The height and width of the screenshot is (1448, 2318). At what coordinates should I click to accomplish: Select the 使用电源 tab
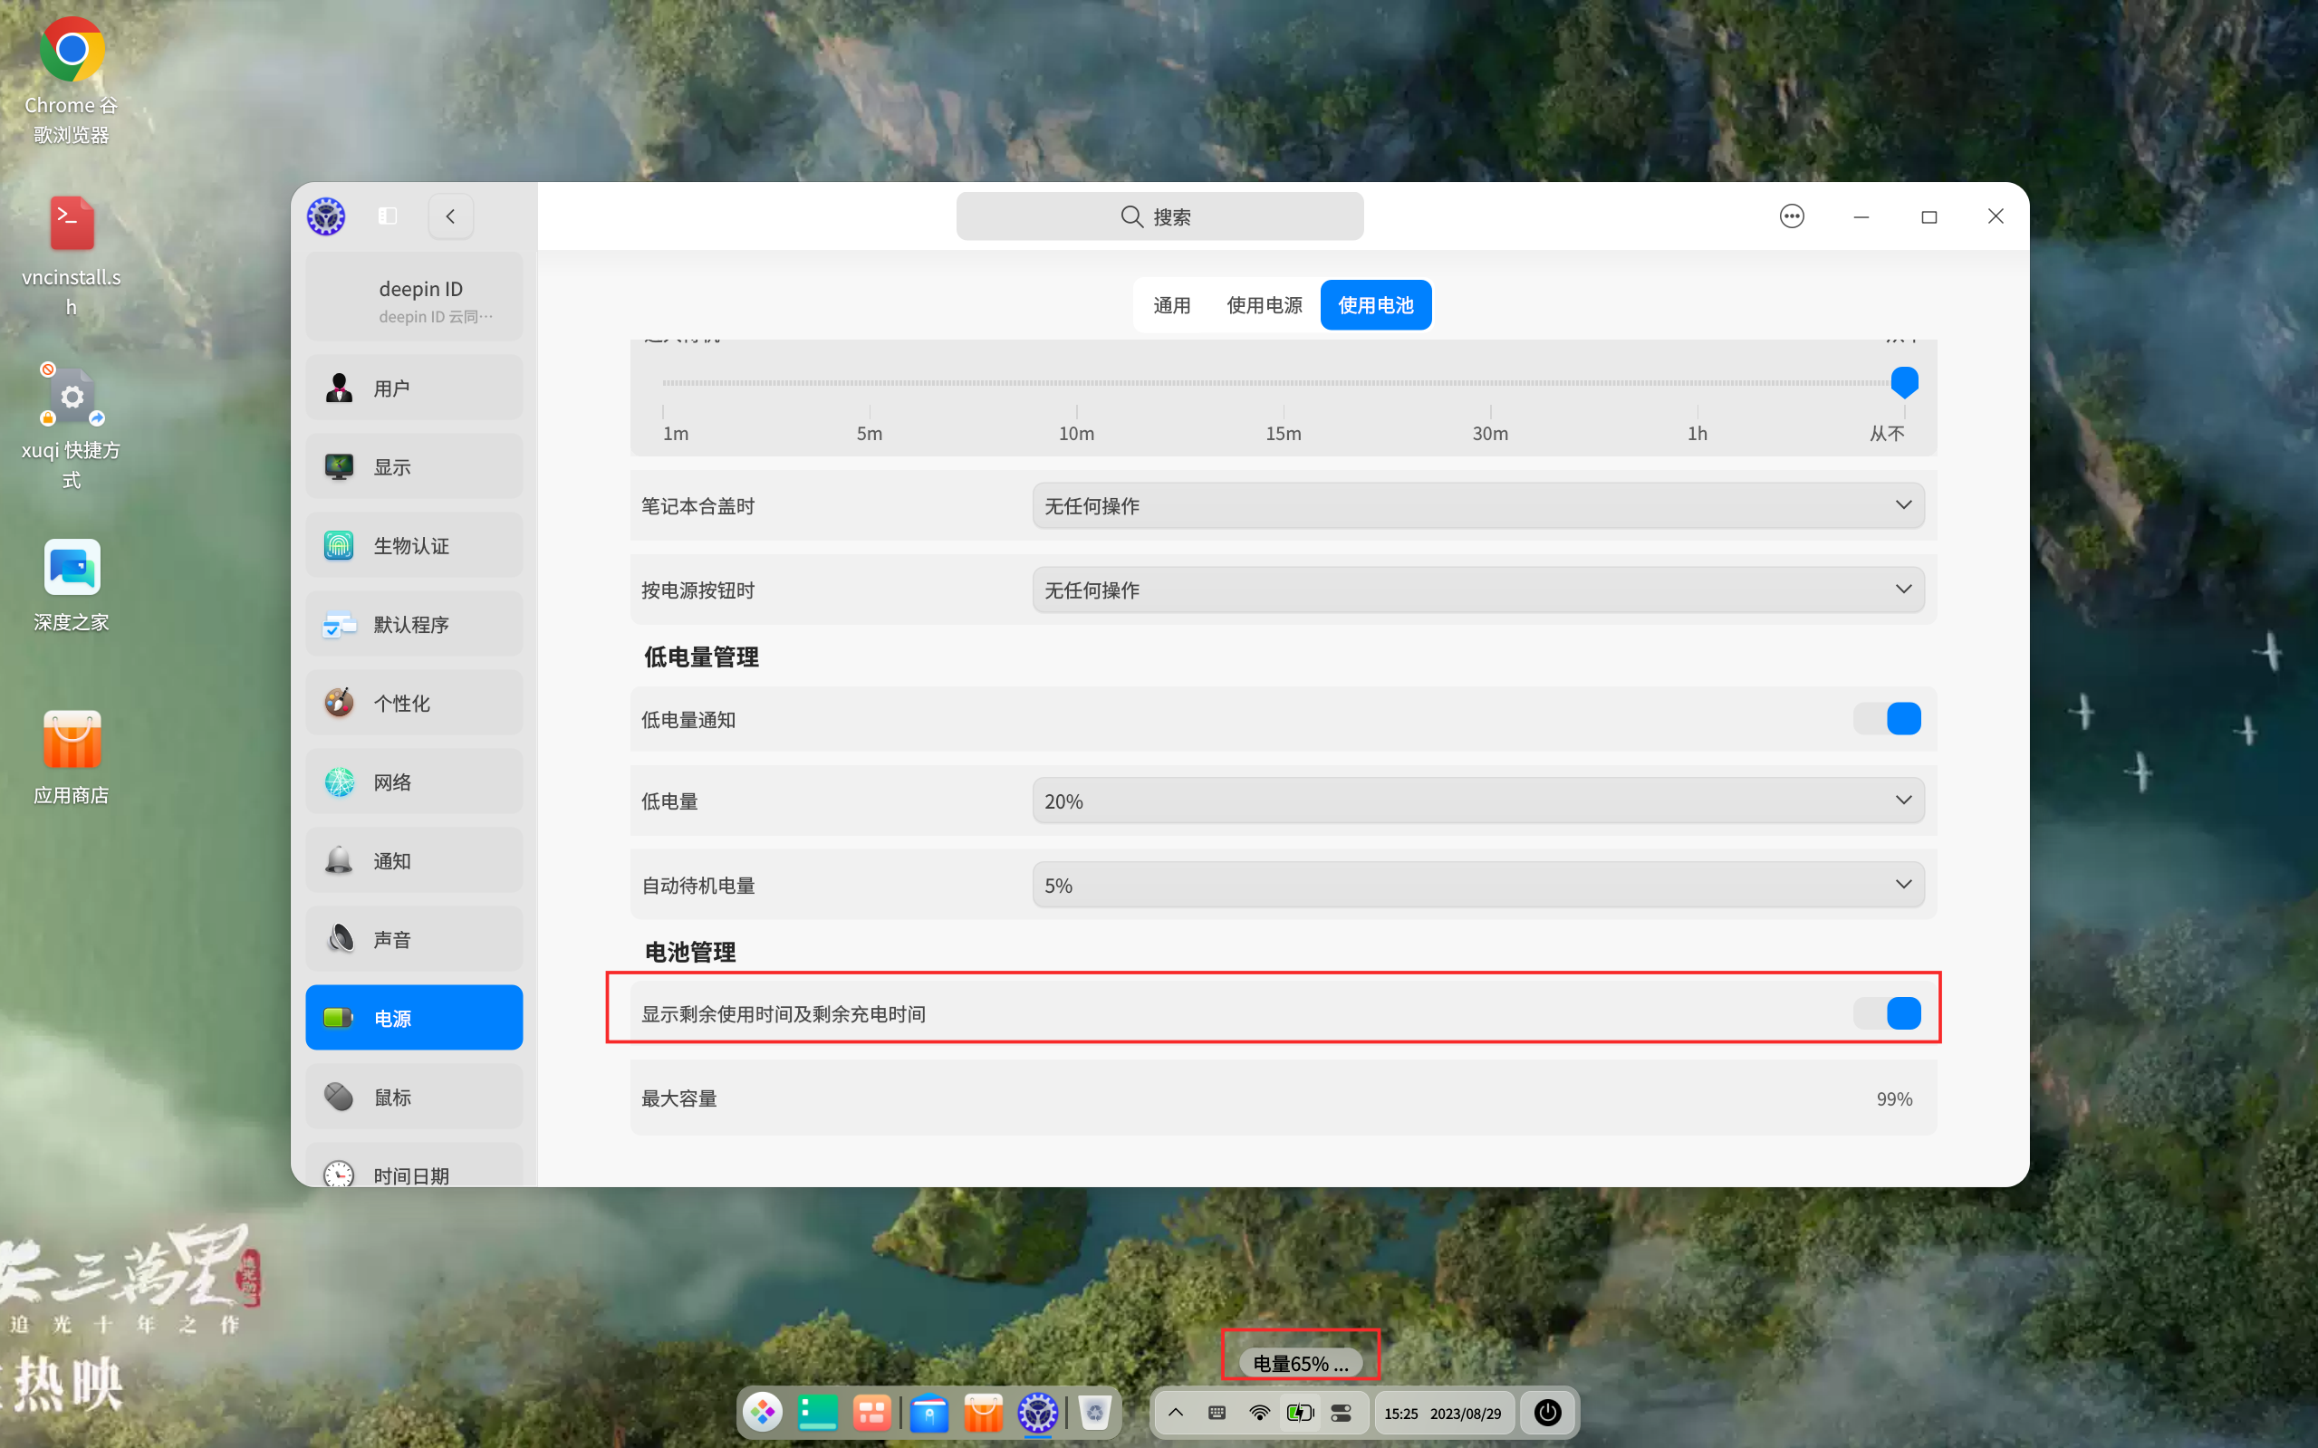[1265, 304]
